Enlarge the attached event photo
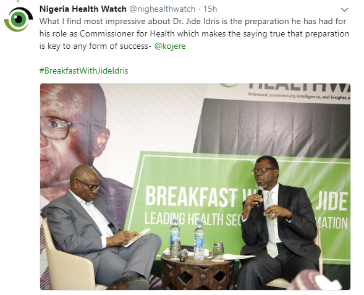Image resolution: width=364 pixels, height=295 pixels. [195, 187]
